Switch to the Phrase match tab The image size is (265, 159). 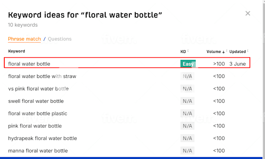25,39
